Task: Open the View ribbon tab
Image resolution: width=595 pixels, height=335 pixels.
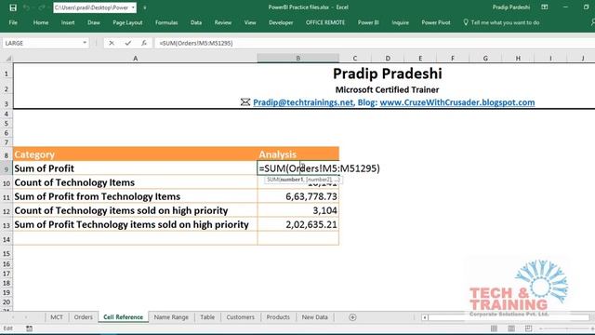Action: pyautogui.click(x=250, y=22)
